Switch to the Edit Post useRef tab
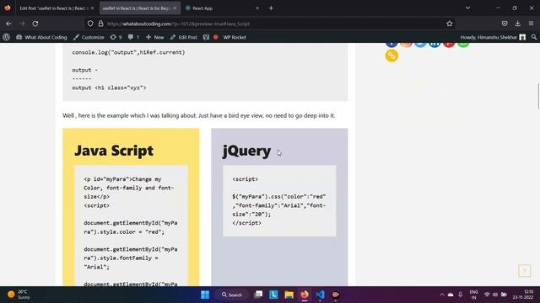The width and height of the screenshot is (540, 303). point(53,8)
